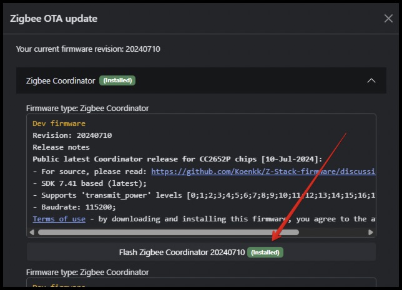Click the first 'Firmware type: Zigbee Coordinator' label
The width and height of the screenshot is (402, 290).
(x=87, y=108)
